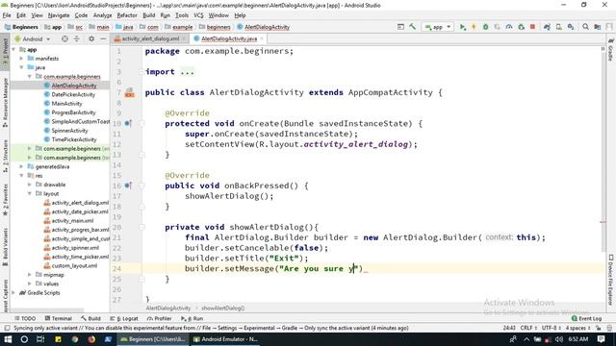
Task: Open project panel settings gear icon
Action: pos(91,38)
